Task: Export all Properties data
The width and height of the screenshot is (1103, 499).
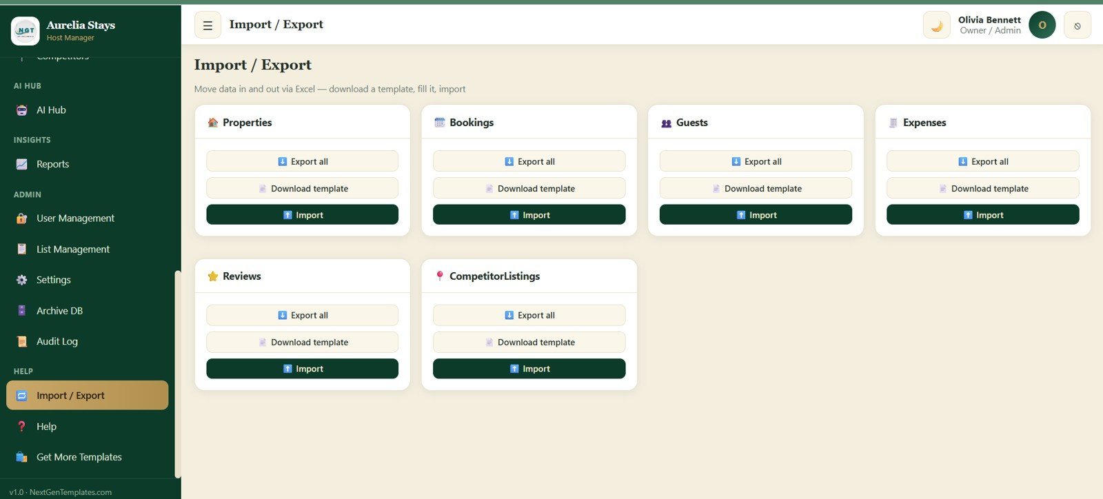Action: tap(302, 161)
